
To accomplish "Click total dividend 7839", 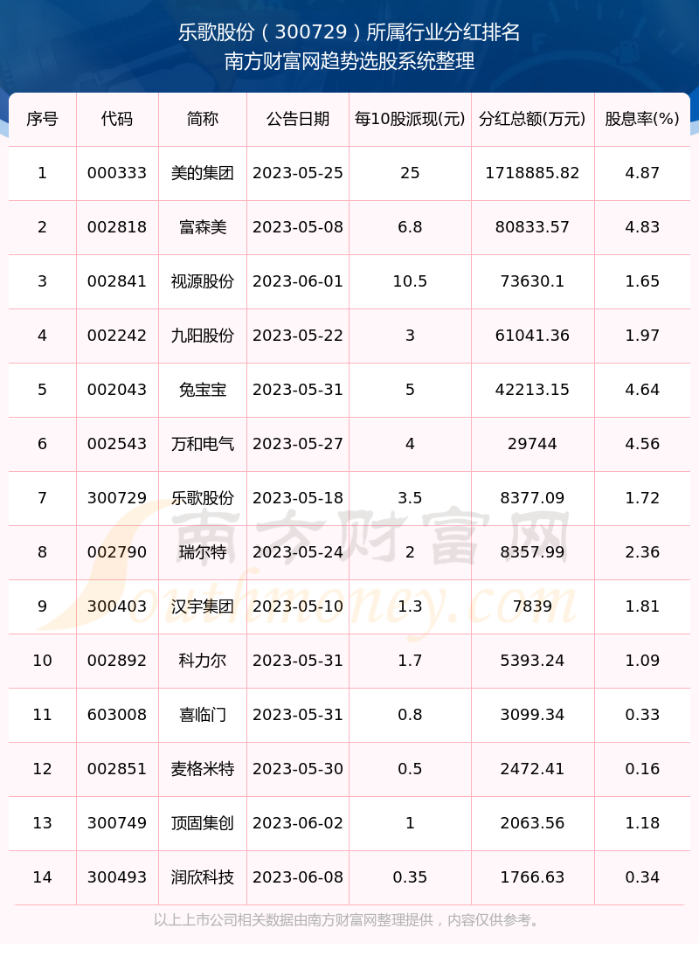I will [532, 606].
